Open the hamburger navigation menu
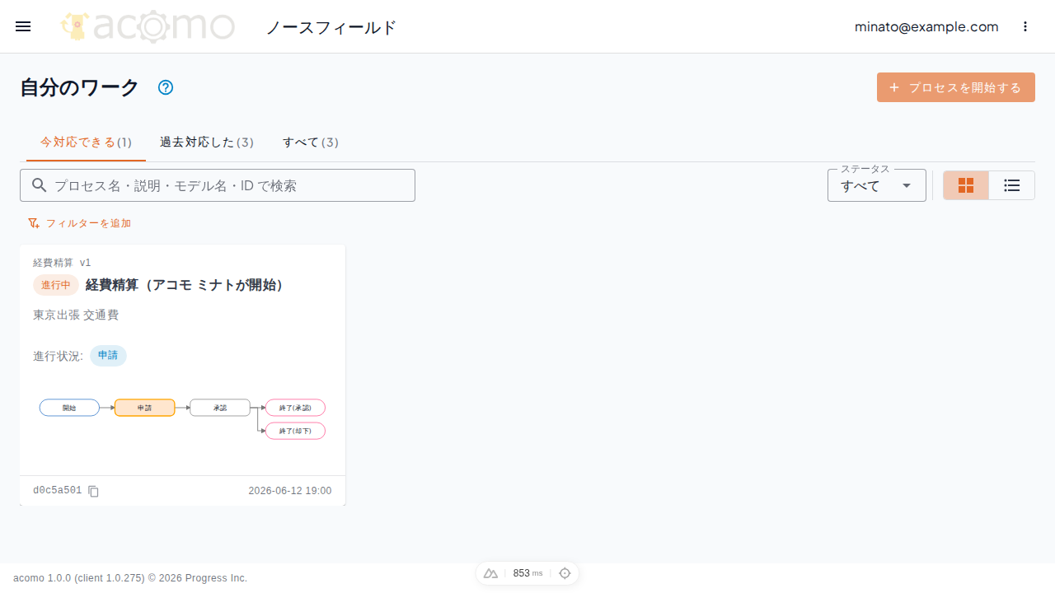The image size is (1055, 593). (23, 26)
